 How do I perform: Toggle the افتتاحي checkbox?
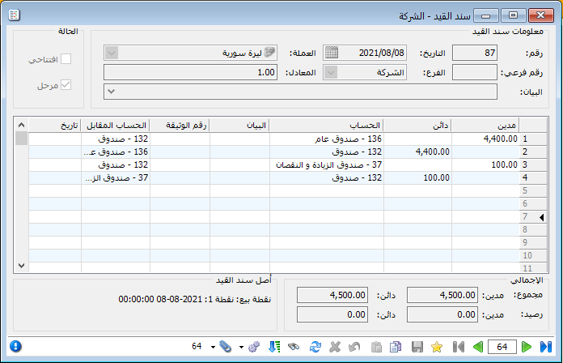[66, 58]
